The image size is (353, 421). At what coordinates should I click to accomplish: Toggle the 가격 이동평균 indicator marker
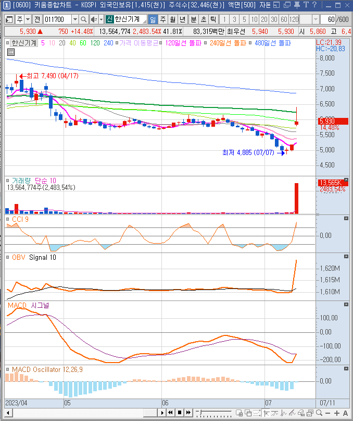pos(117,43)
